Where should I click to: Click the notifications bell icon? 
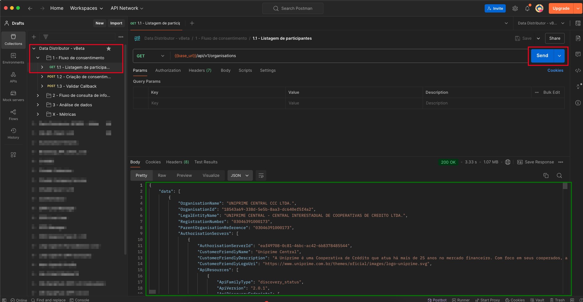point(527,9)
